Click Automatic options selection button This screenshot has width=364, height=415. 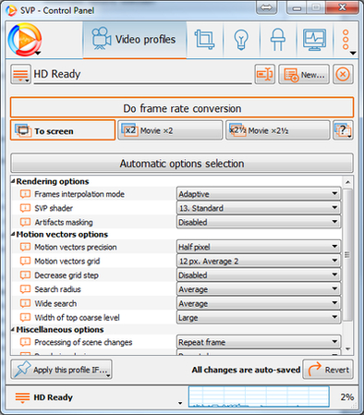click(x=182, y=164)
